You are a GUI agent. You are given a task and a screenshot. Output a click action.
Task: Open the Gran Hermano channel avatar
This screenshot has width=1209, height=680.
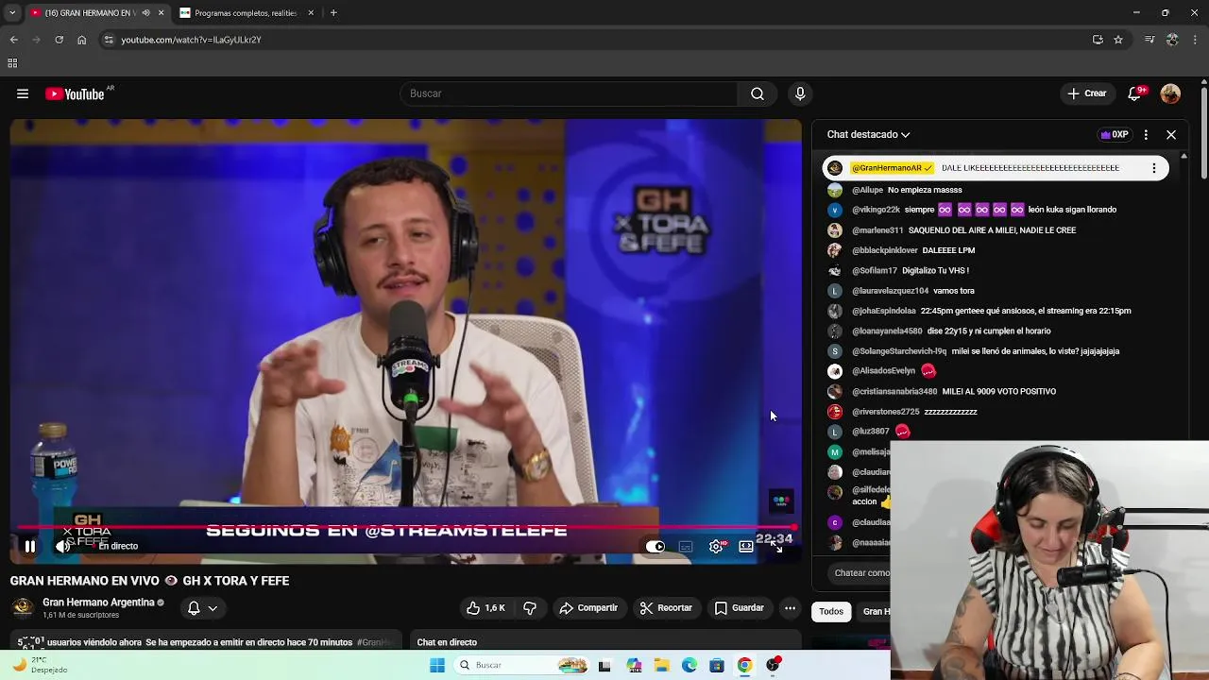coord(23,607)
